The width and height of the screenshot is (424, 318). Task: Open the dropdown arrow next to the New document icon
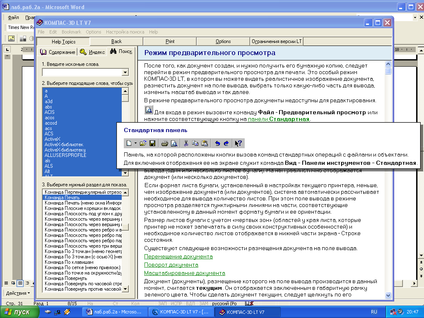[x=135, y=143]
